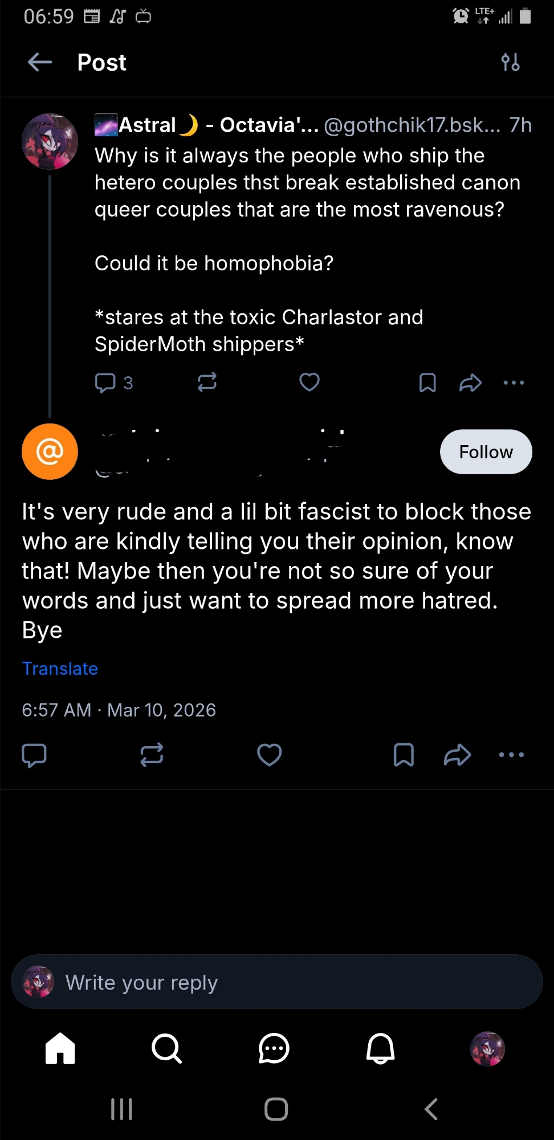Reply to the main post via comment icon
Viewport: 554px width, 1140px height.
[34, 755]
